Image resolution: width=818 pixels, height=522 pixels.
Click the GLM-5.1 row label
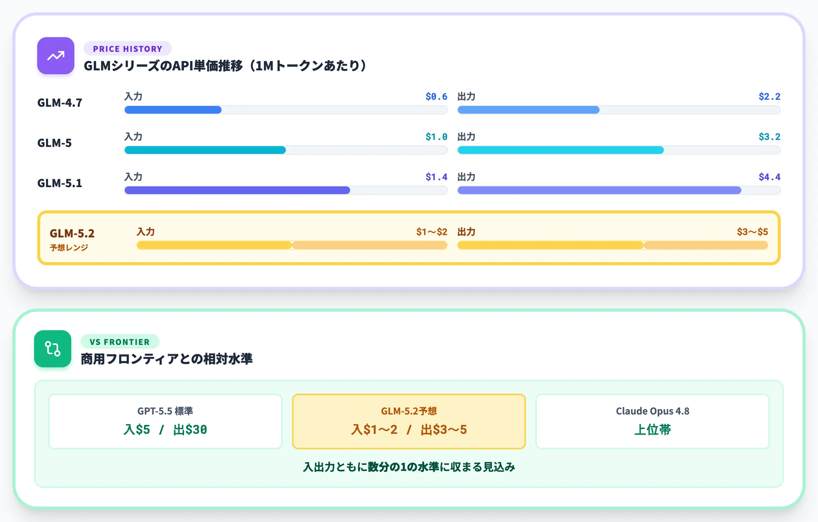[60, 183]
